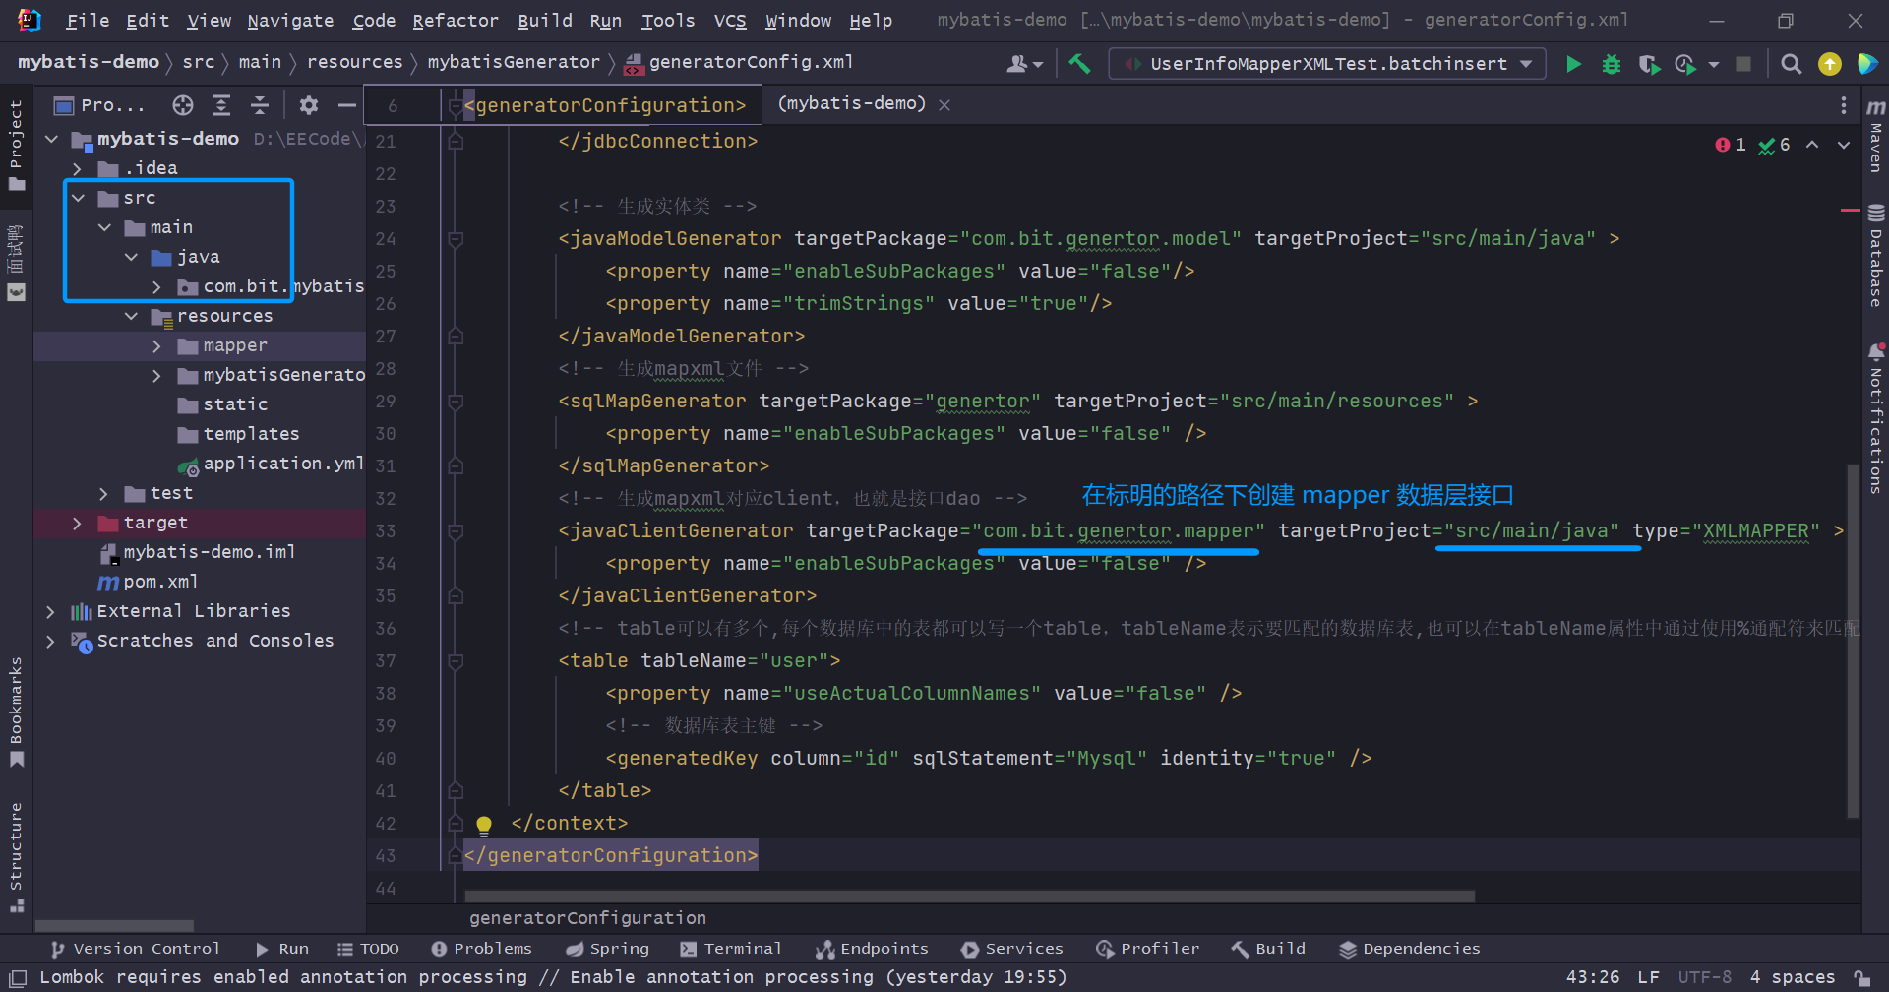Expand all in Project panel

(221, 105)
